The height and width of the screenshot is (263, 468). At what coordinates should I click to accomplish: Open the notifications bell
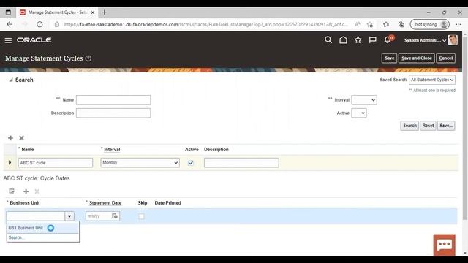click(x=388, y=39)
